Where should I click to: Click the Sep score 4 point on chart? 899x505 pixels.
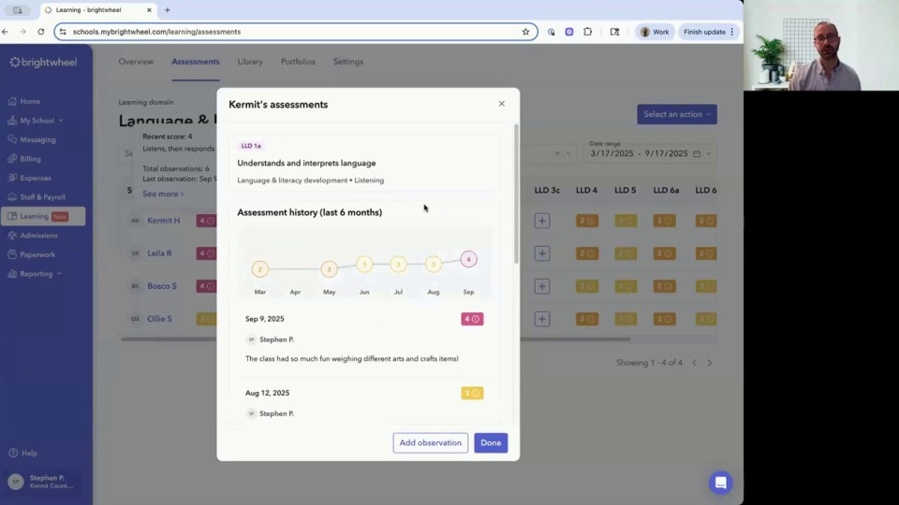click(468, 259)
